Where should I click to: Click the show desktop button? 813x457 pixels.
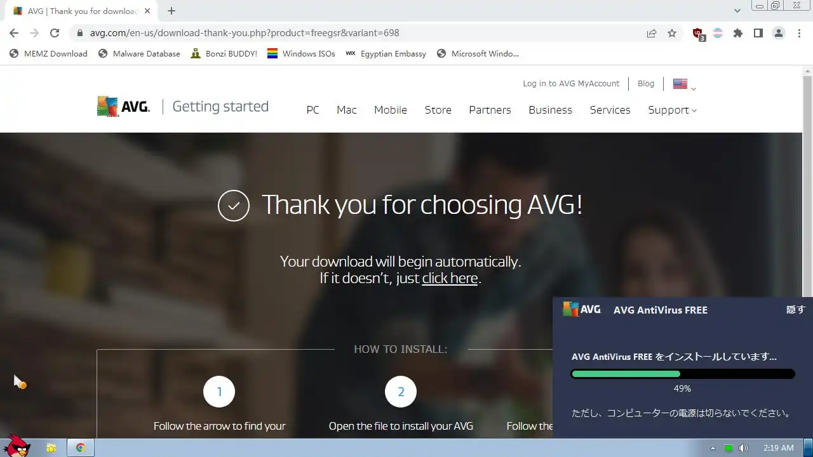809,448
